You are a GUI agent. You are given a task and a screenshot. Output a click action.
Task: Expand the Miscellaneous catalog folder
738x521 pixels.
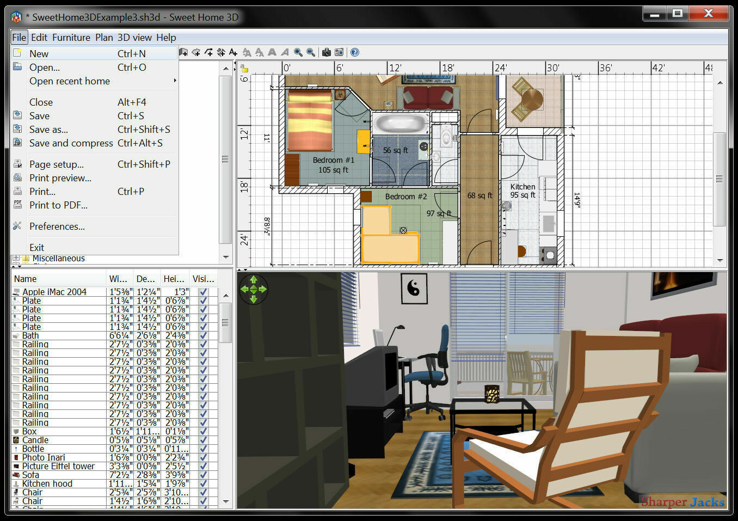16,258
